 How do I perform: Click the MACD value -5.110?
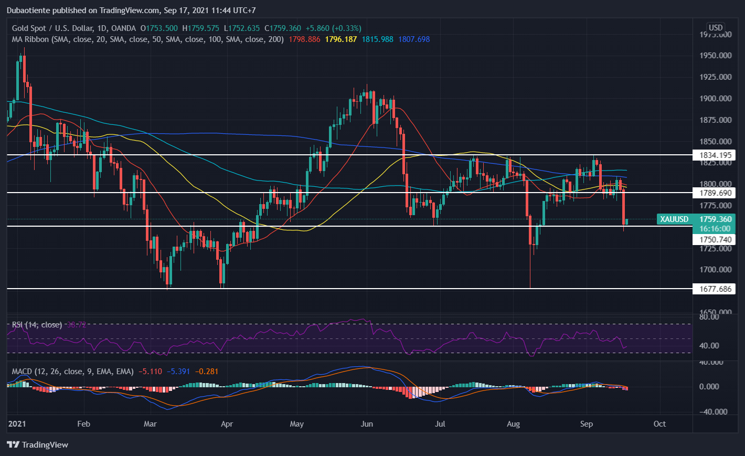150,372
